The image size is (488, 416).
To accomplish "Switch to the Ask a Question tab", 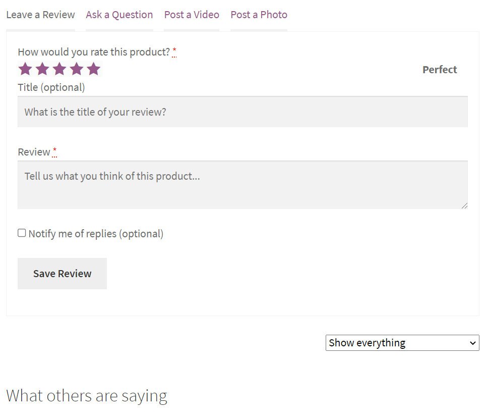I will click(x=119, y=15).
